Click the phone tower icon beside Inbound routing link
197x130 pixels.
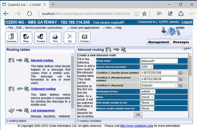pos(12,60)
